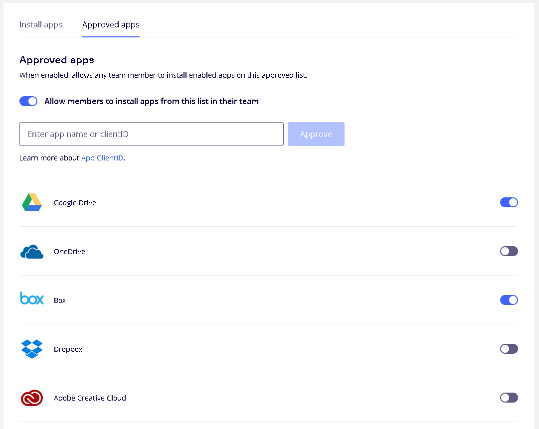Click the Adobe Creative Cloud icon

(32, 398)
